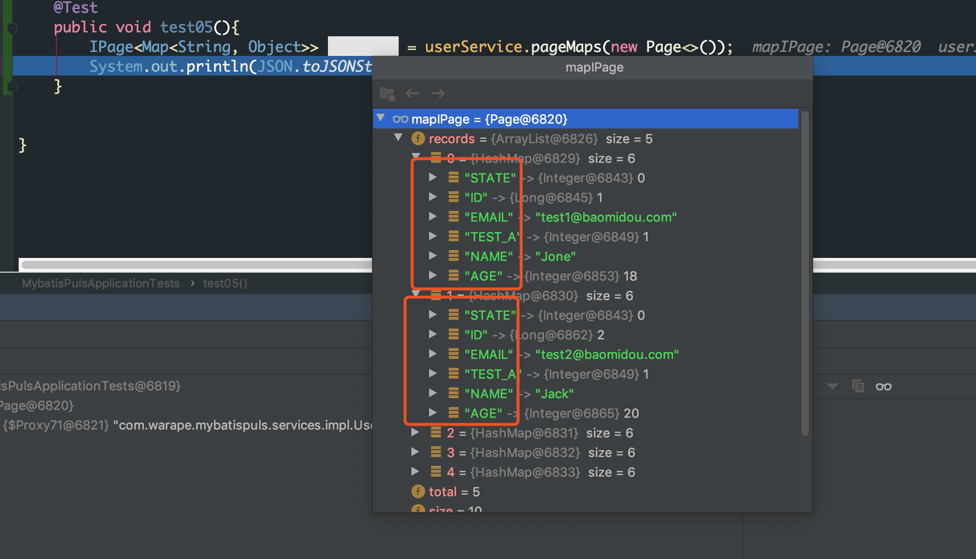
Task: Click the back arrow in mapIPage popup
Action: click(412, 93)
